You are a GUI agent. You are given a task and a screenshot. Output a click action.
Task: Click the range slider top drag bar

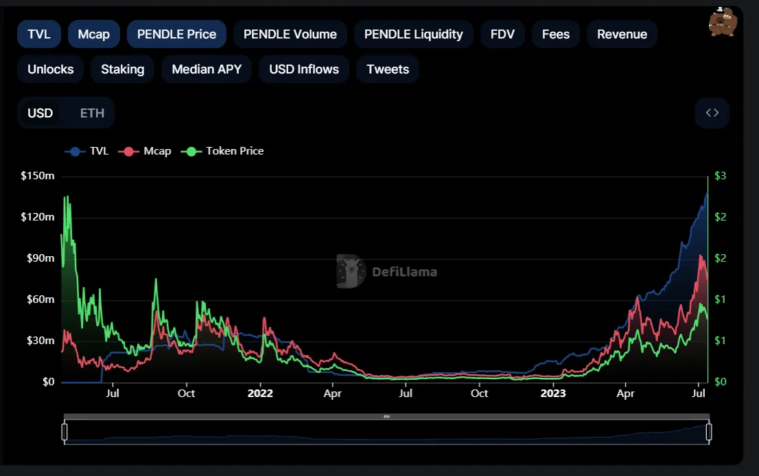point(387,416)
